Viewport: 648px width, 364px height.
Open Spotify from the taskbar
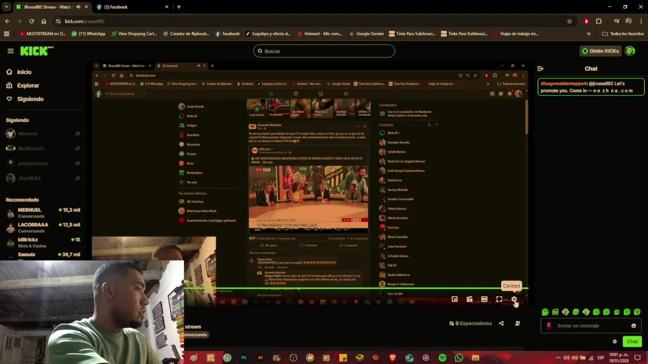(x=442, y=358)
